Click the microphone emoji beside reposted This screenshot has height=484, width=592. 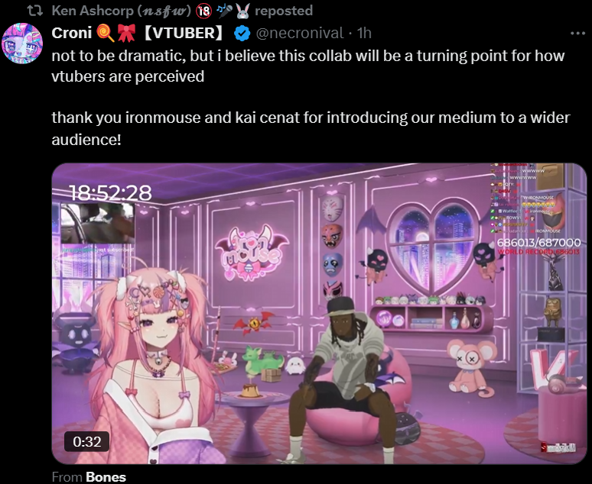(224, 11)
